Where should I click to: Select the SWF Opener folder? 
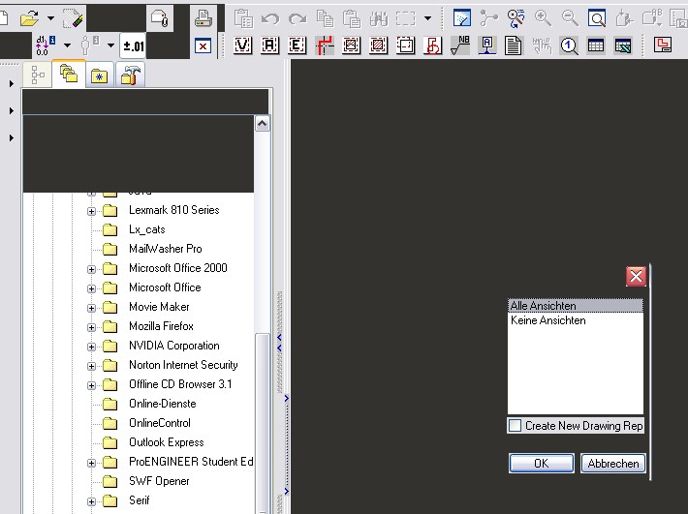[159, 481]
